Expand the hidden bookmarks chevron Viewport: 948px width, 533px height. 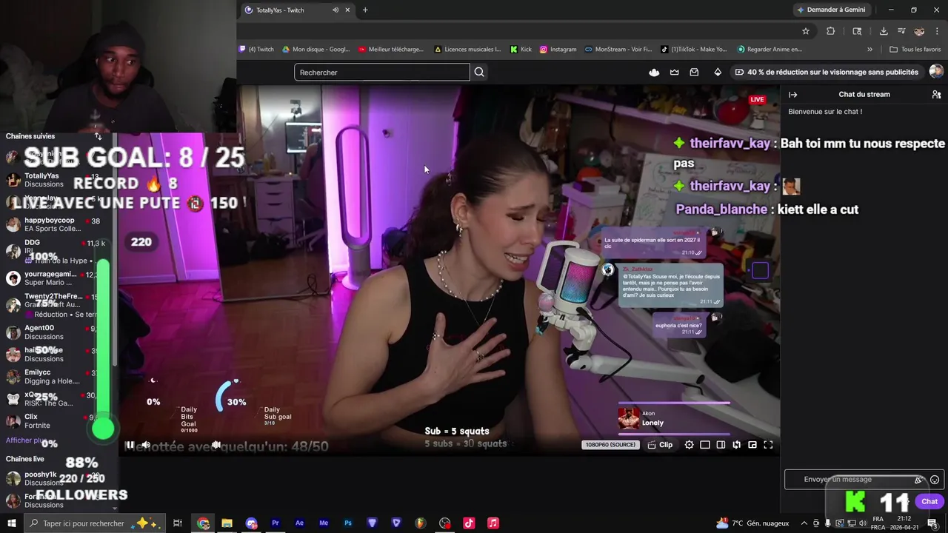click(x=869, y=50)
